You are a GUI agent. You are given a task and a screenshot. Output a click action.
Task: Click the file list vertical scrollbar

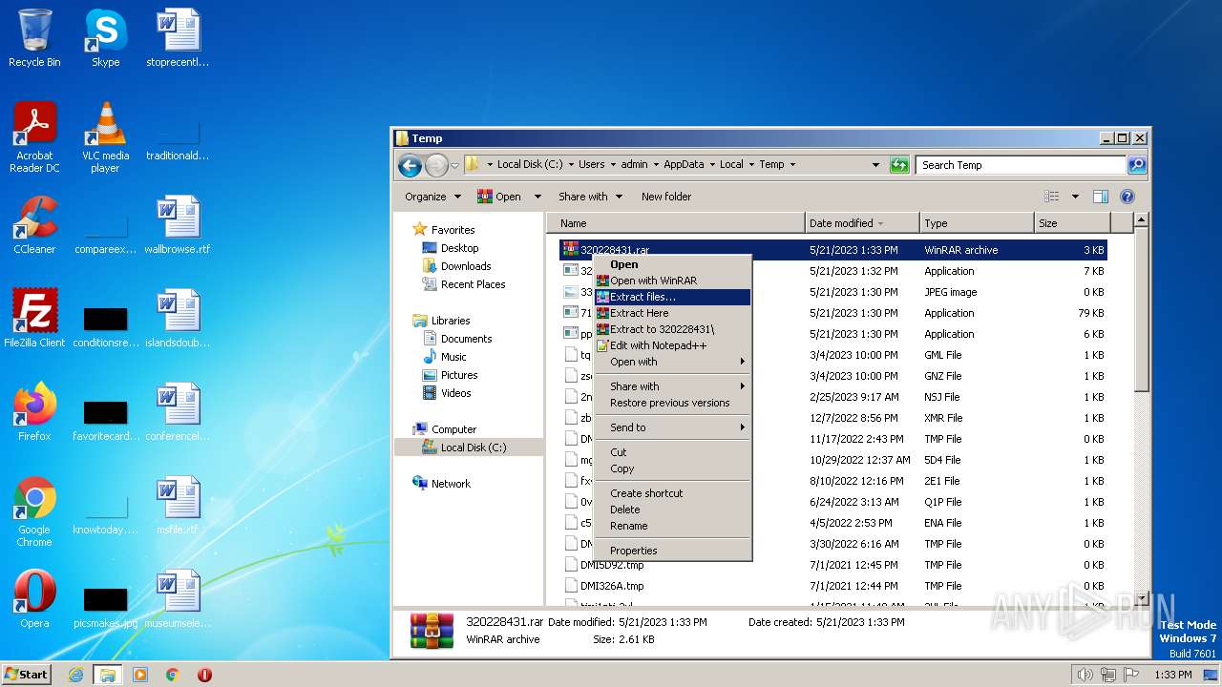click(1140, 310)
